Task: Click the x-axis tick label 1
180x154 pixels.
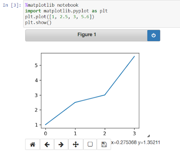Action: tap(75, 133)
